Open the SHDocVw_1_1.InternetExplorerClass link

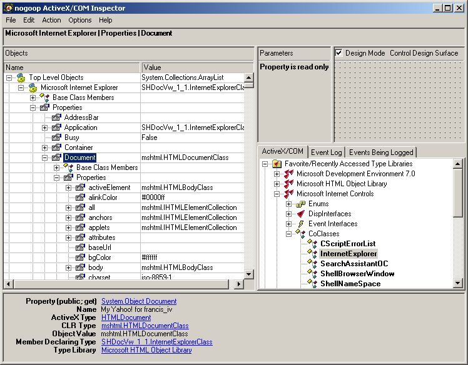pyautogui.click(x=157, y=342)
